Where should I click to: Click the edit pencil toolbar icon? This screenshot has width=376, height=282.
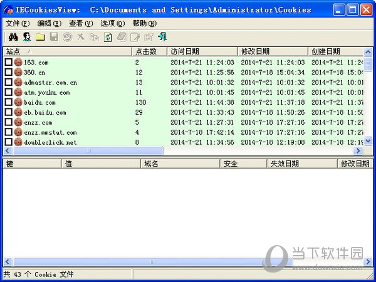click(x=135, y=37)
